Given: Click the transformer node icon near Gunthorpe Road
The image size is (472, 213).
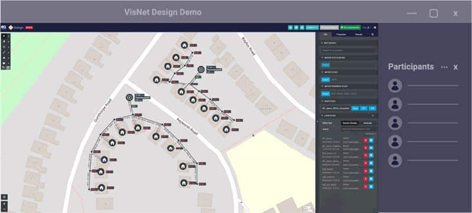Looking at the screenshot, I should tap(129, 97).
